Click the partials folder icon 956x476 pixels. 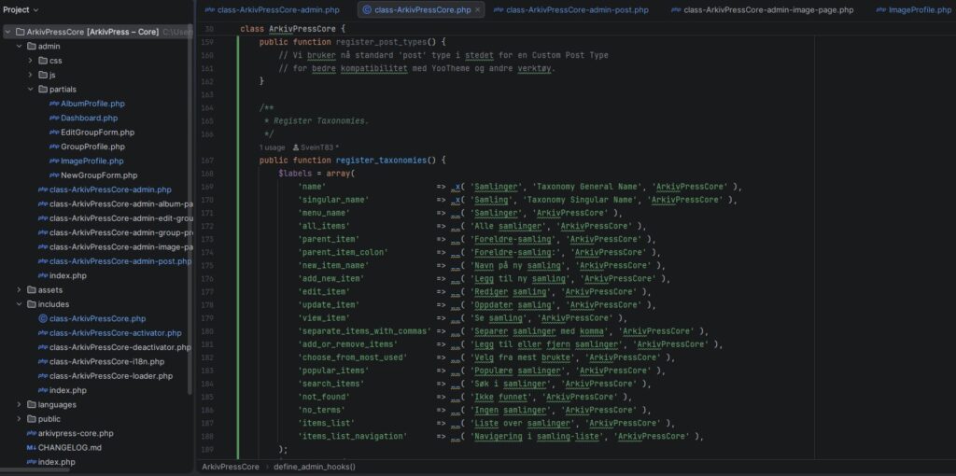tap(43, 90)
